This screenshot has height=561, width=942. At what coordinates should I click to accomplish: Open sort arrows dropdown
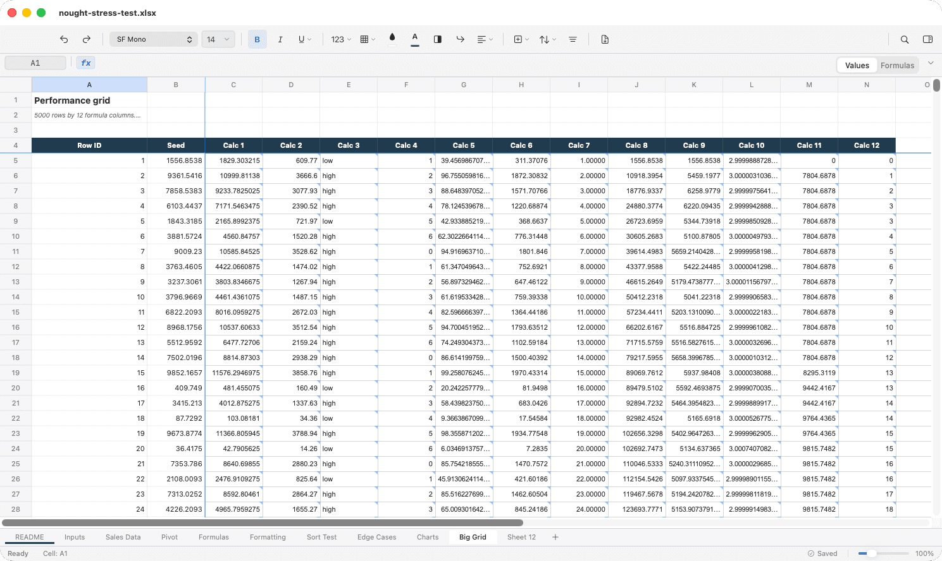pyautogui.click(x=547, y=39)
